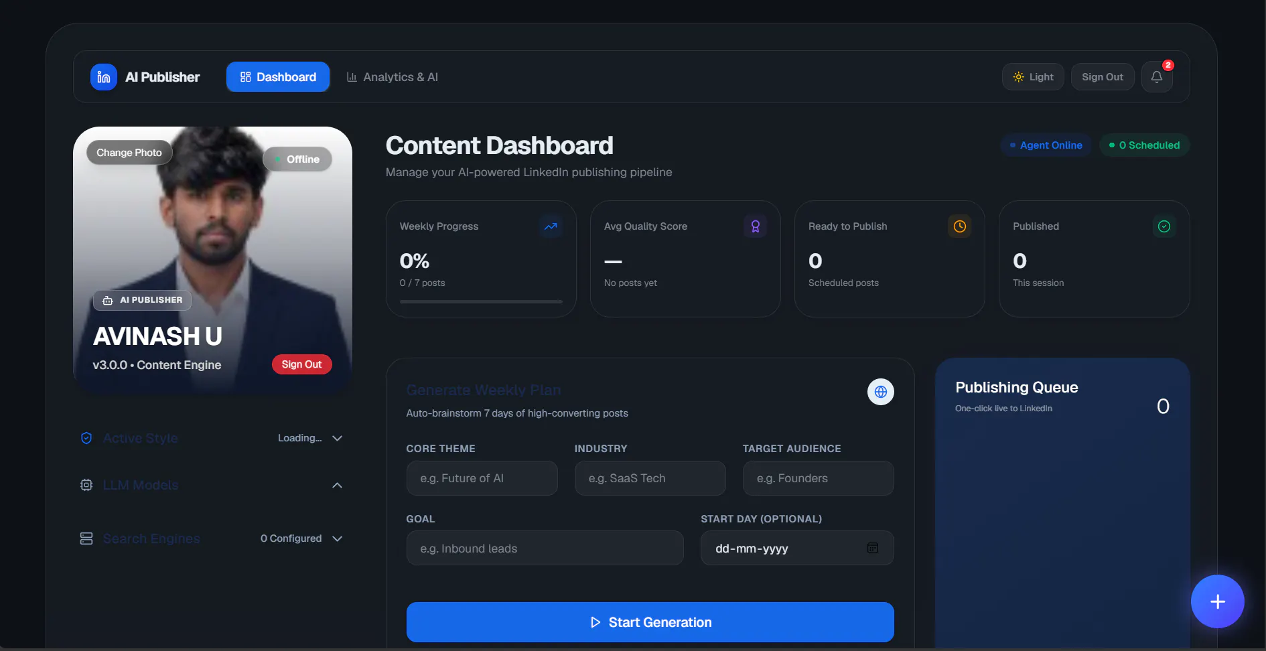Click the 'Loading...' style value
1266x651 pixels.
(x=300, y=438)
